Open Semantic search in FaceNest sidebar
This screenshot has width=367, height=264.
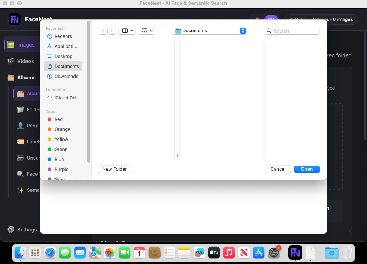coord(28,190)
